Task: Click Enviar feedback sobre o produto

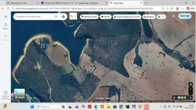Action: [x=162, y=102]
